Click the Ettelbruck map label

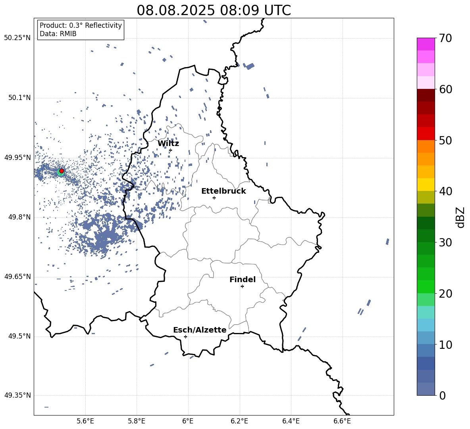point(223,191)
